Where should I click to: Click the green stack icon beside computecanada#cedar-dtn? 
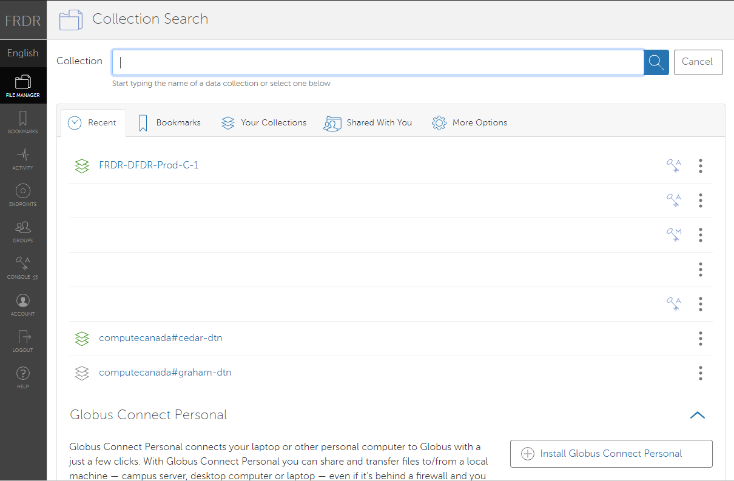coord(82,338)
